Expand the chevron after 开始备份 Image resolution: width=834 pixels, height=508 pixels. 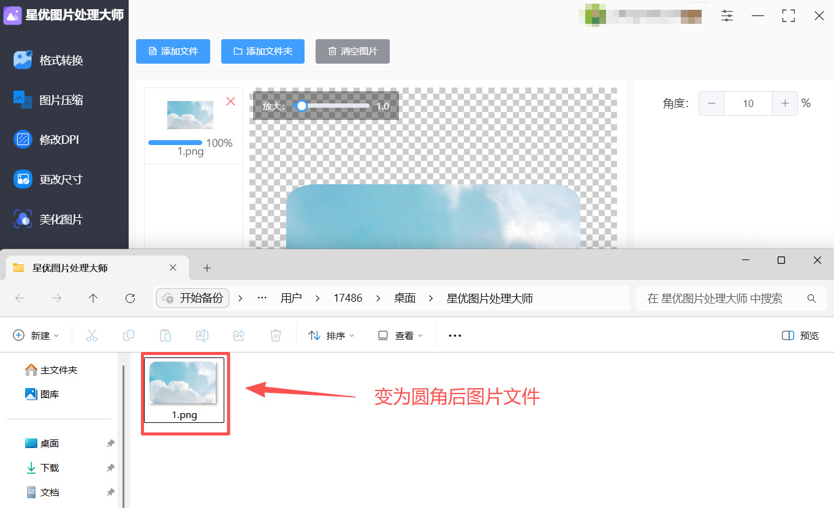[x=241, y=298]
